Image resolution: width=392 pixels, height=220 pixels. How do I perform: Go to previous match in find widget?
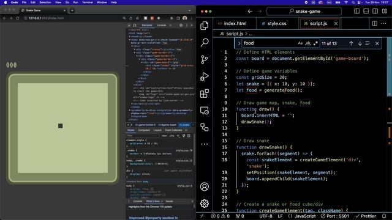click(x=351, y=43)
